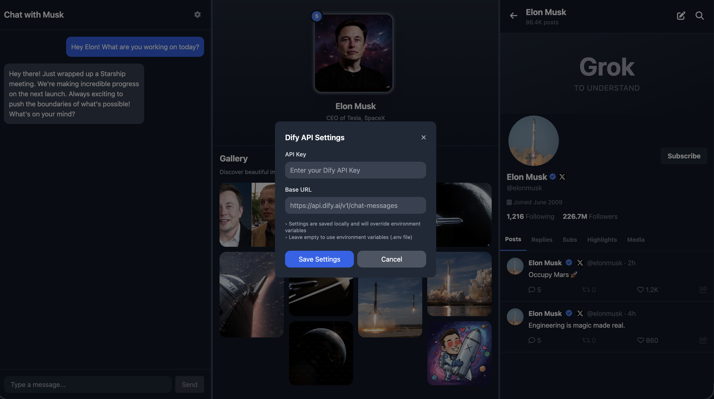Open chat settings gear icon
The height and width of the screenshot is (399, 714).
point(197,15)
